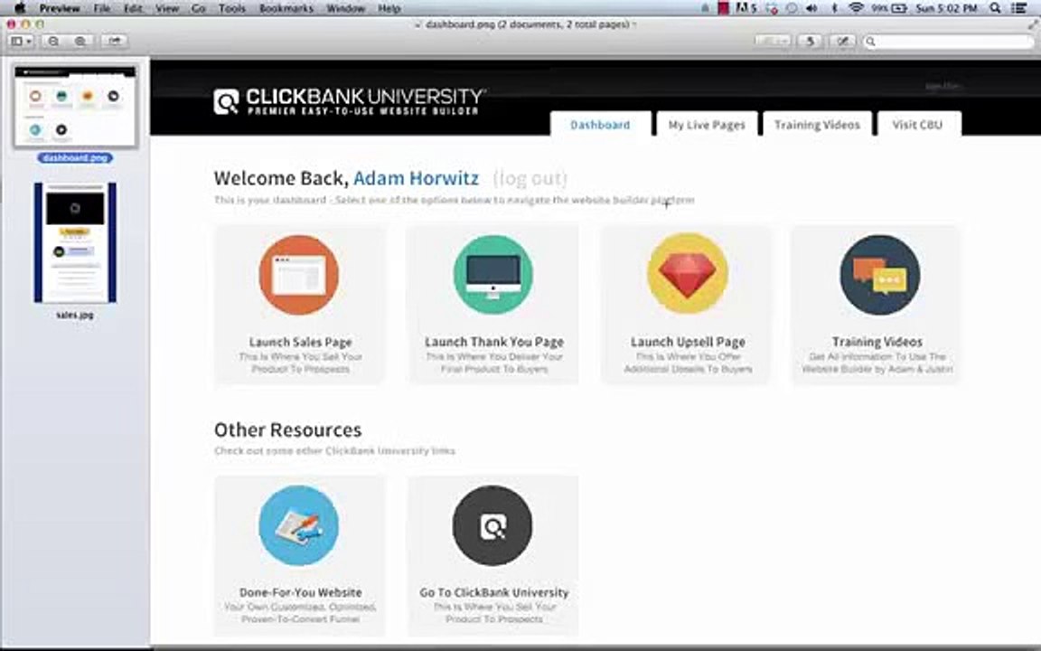
Task: Click the green Launch Thank You Page icon
Action: (492, 274)
